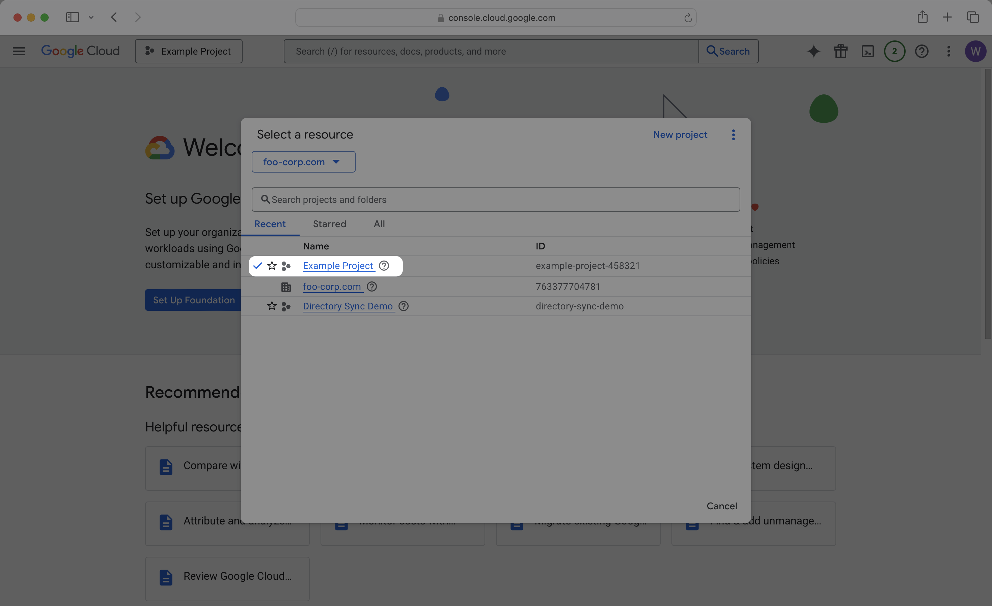The image size is (992, 606).
Task: Open the Example Project picker in the toolbar
Action: (189, 51)
